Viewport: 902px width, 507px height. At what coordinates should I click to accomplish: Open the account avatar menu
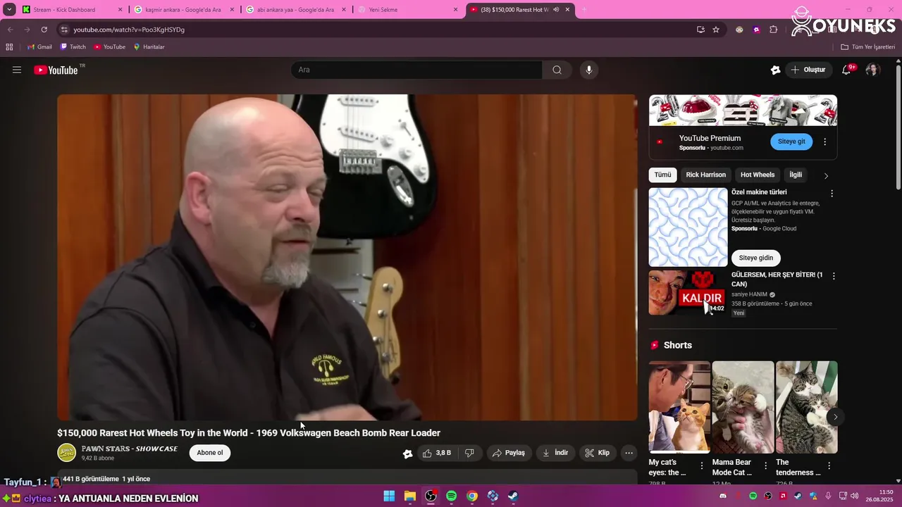coord(872,70)
